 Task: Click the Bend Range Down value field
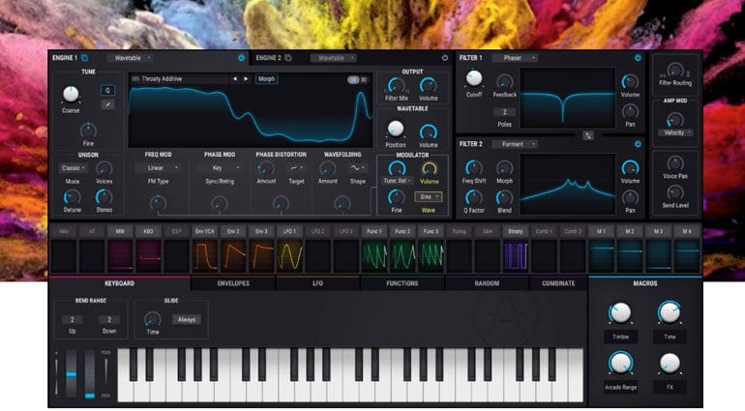[109, 320]
